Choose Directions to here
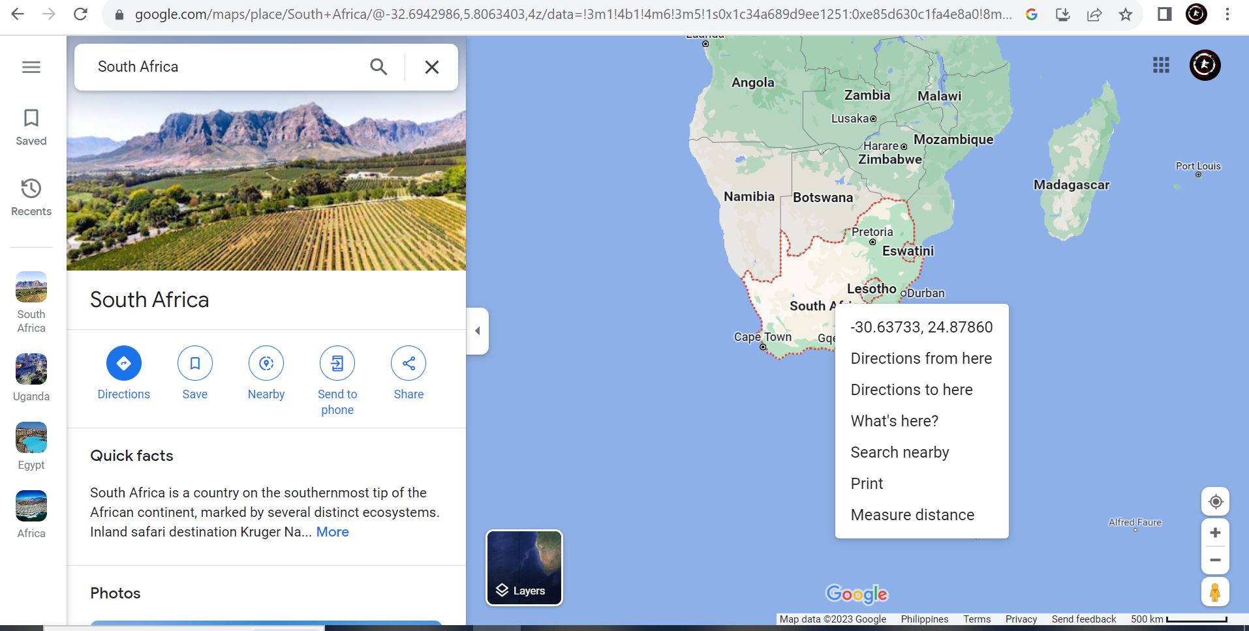 click(921, 390)
